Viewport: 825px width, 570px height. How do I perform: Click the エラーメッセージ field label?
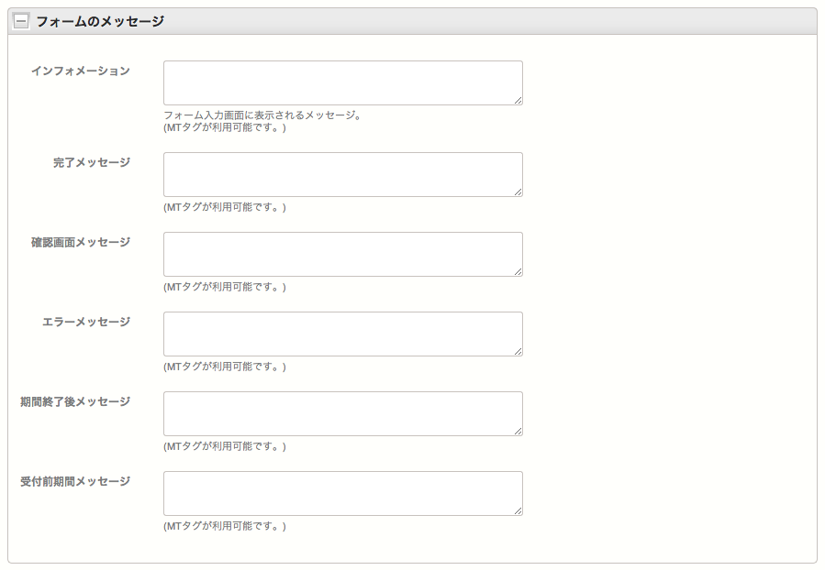pos(86,322)
